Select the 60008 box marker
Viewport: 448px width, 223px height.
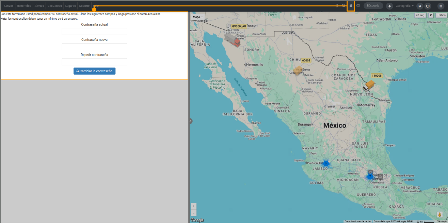(x=298, y=71)
